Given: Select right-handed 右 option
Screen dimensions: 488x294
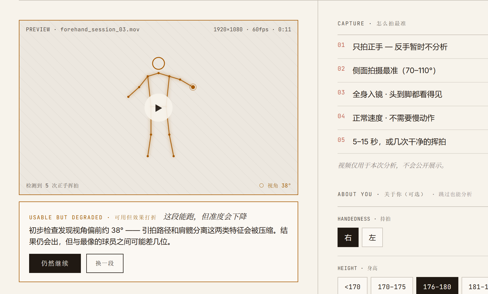Looking at the screenshot, I should [x=348, y=237].
